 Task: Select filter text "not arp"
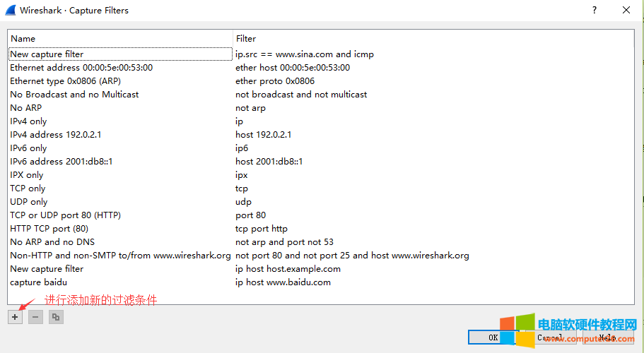250,108
